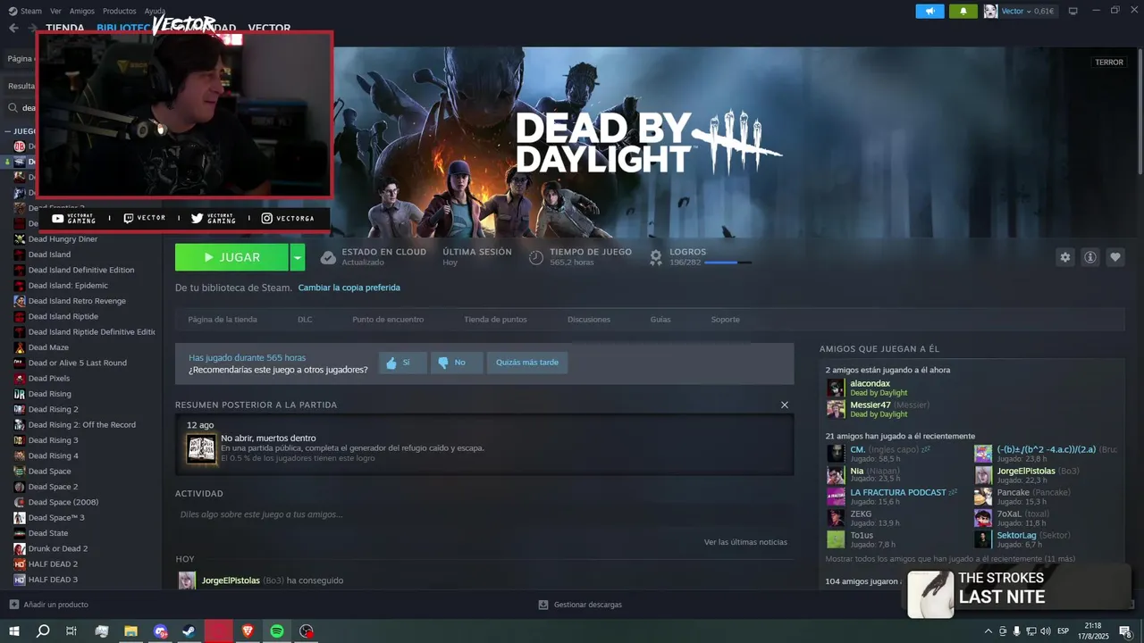Open File Explorer from the taskbar

pyautogui.click(x=130, y=631)
